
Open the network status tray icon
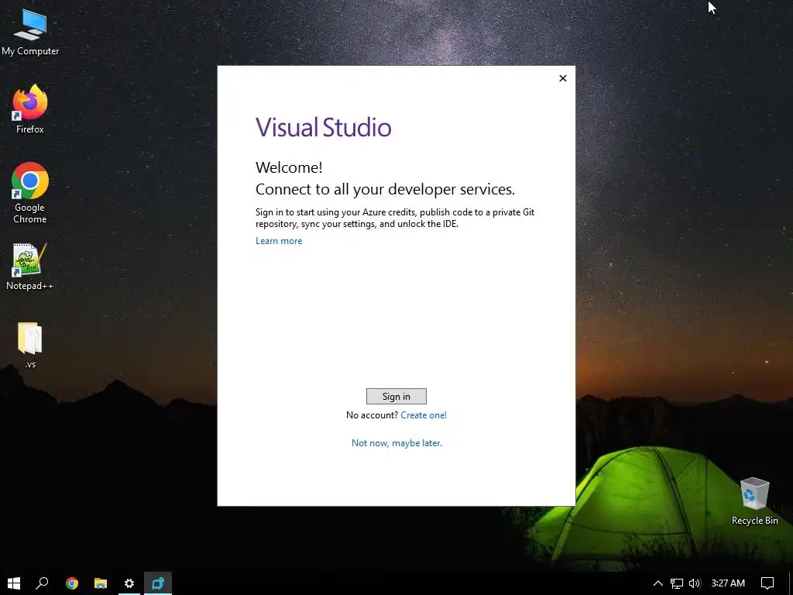point(676,583)
